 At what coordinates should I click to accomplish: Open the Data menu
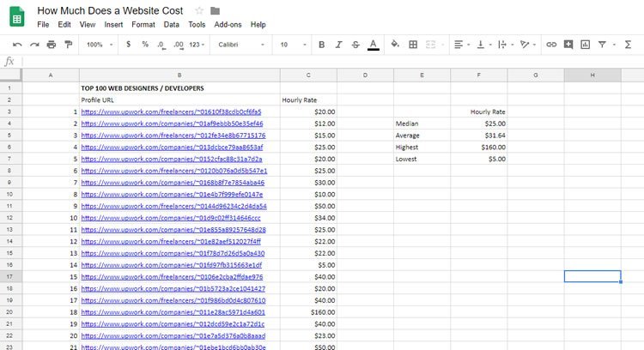pos(171,25)
